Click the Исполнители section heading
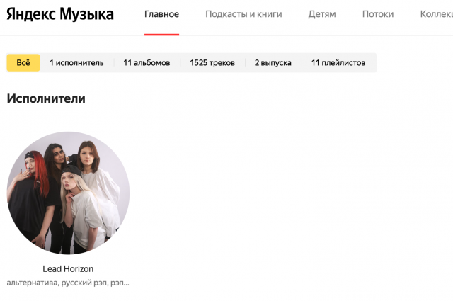This screenshot has width=453, height=301. (46, 98)
